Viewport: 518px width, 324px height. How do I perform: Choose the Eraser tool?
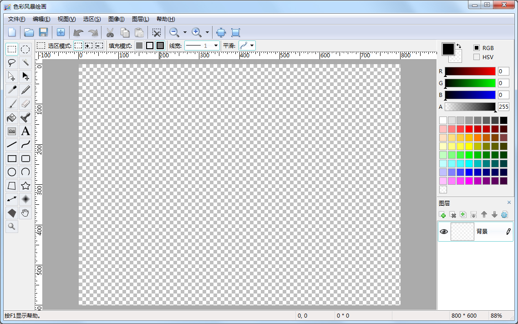coord(25,104)
